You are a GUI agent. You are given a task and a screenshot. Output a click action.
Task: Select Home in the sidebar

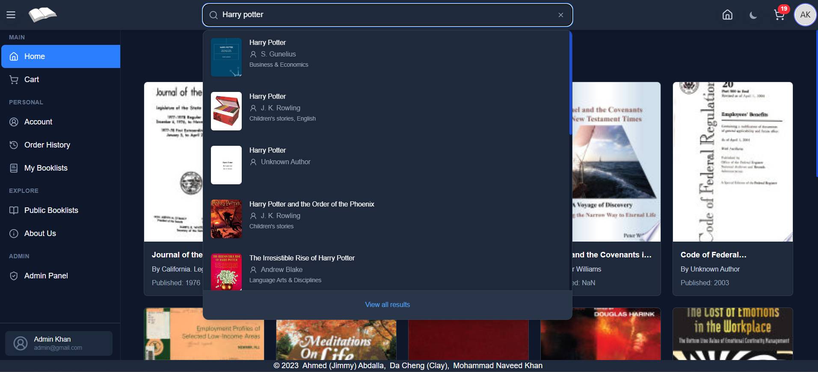(61, 56)
